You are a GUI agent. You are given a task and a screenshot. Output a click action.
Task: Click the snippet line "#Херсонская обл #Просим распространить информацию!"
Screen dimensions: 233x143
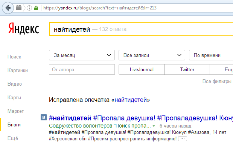point(113,139)
